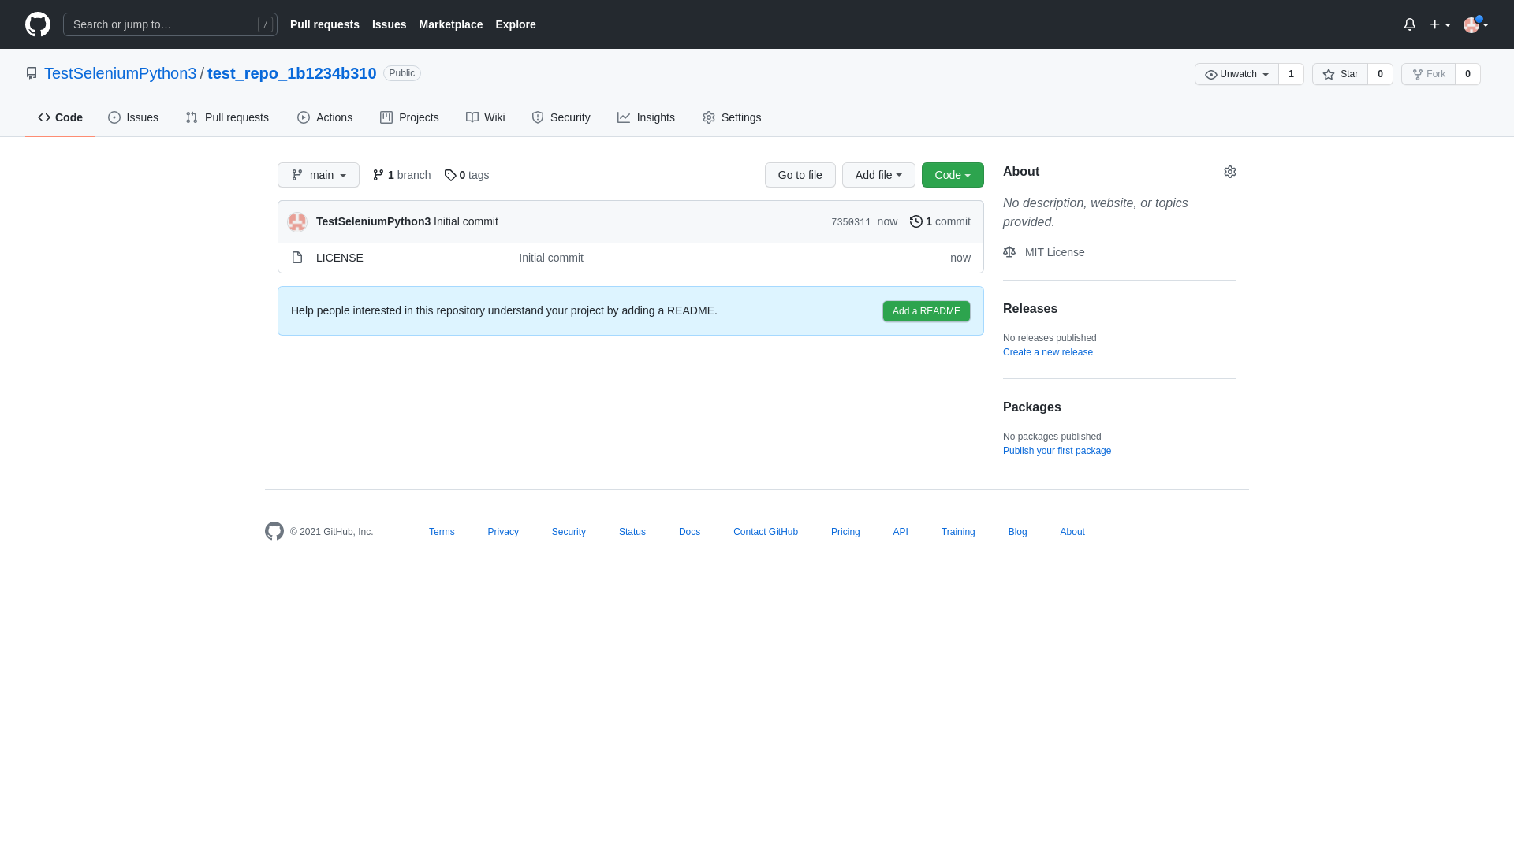Open the notifications bell
Image resolution: width=1514 pixels, height=851 pixels.
pyautogui.click(x=1410, y=24)
